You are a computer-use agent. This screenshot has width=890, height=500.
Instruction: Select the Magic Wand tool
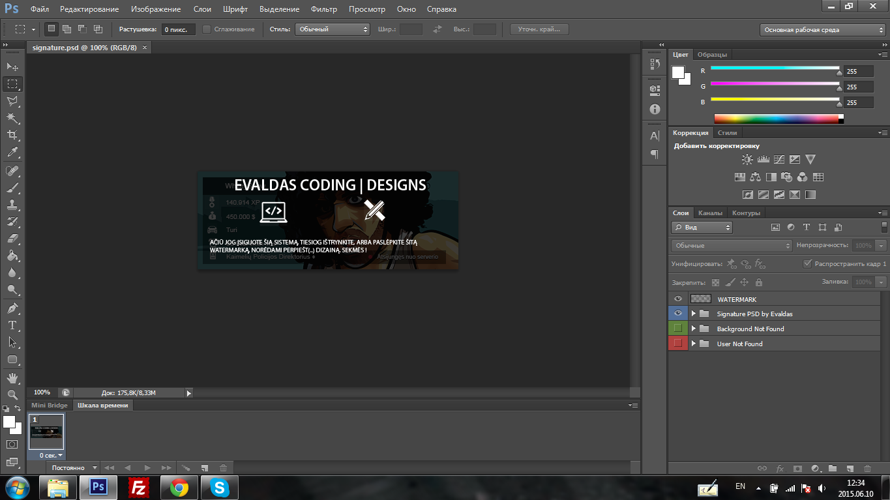click(x=12, y=118)
